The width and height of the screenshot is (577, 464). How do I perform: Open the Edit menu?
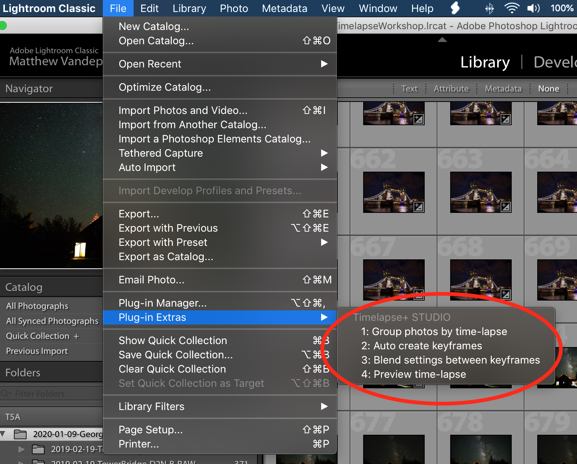tap(149, 8)
